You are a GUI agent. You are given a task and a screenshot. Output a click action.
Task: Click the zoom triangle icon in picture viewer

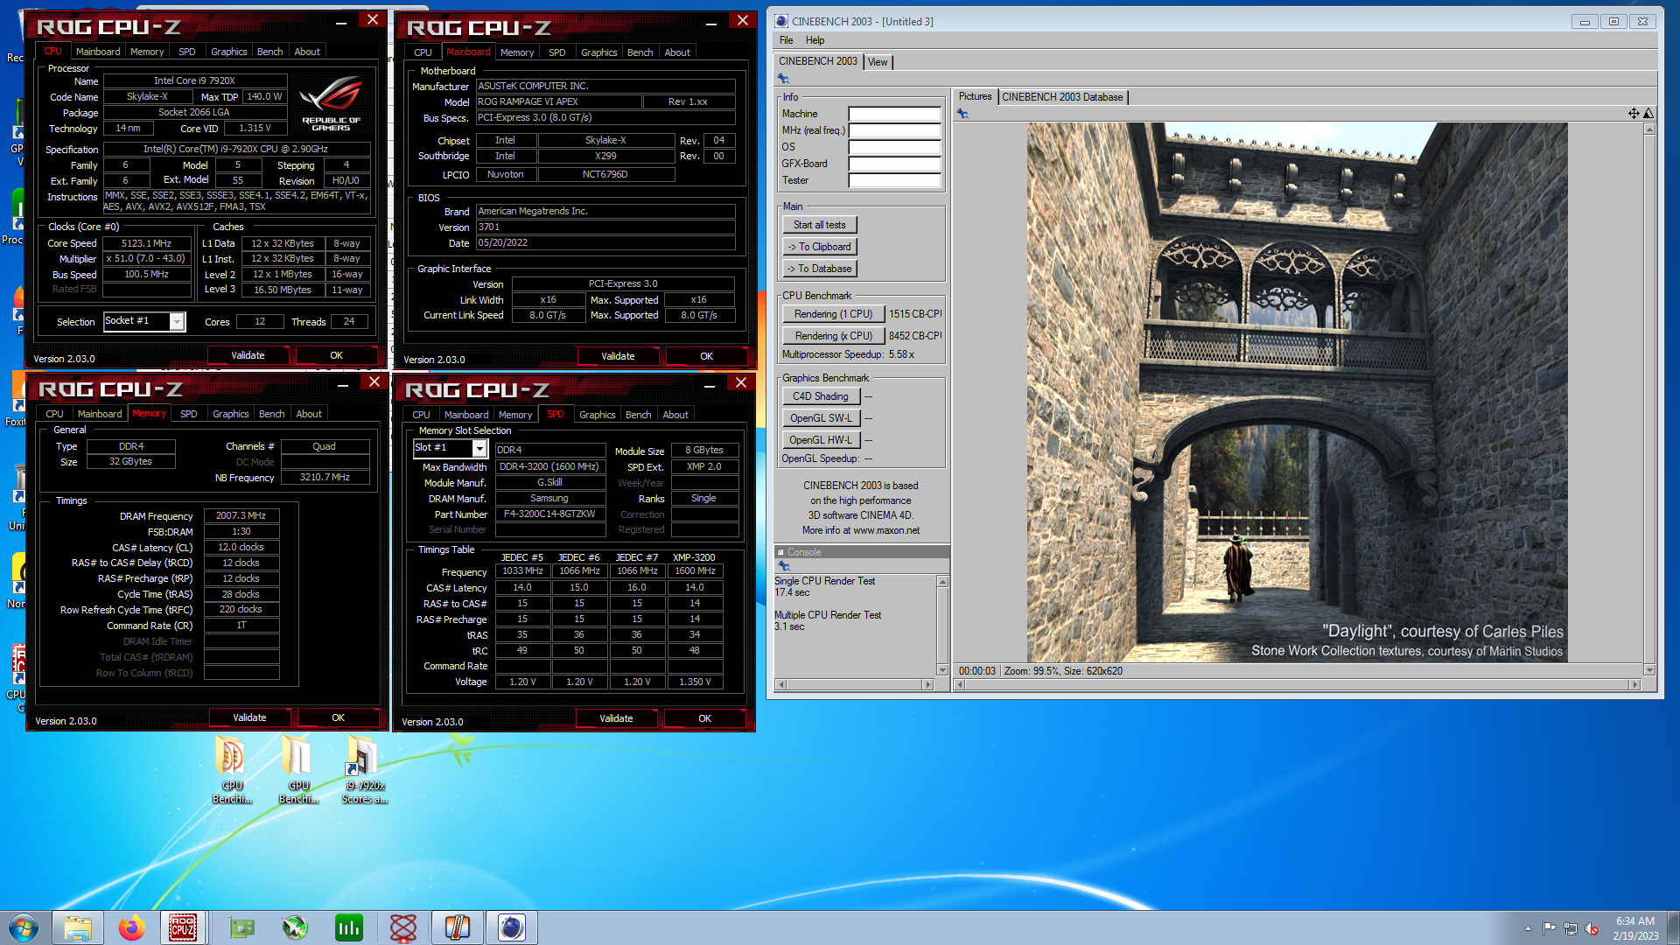(x=1648, y=113)
